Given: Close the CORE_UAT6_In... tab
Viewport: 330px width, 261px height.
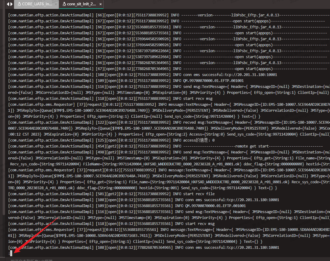Looking at the screenshot, I should 56,4.
